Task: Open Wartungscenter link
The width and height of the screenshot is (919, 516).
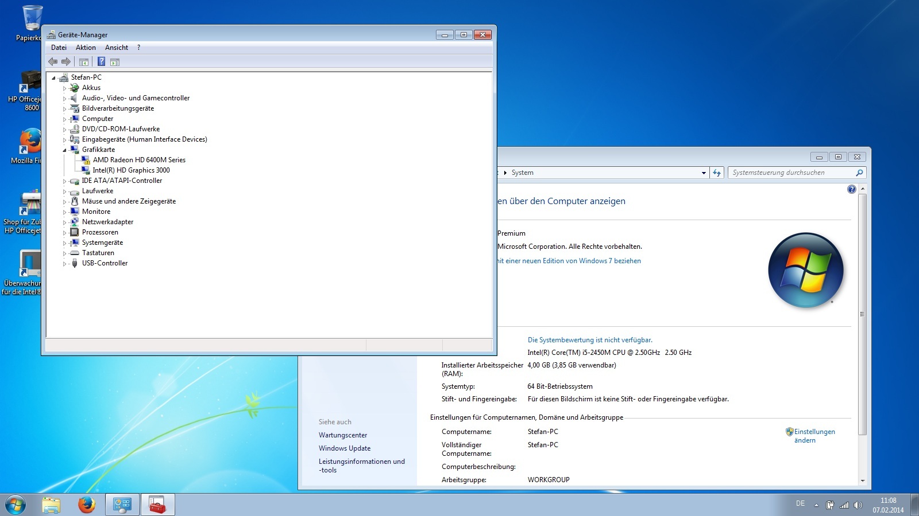Action: point(343,435)
